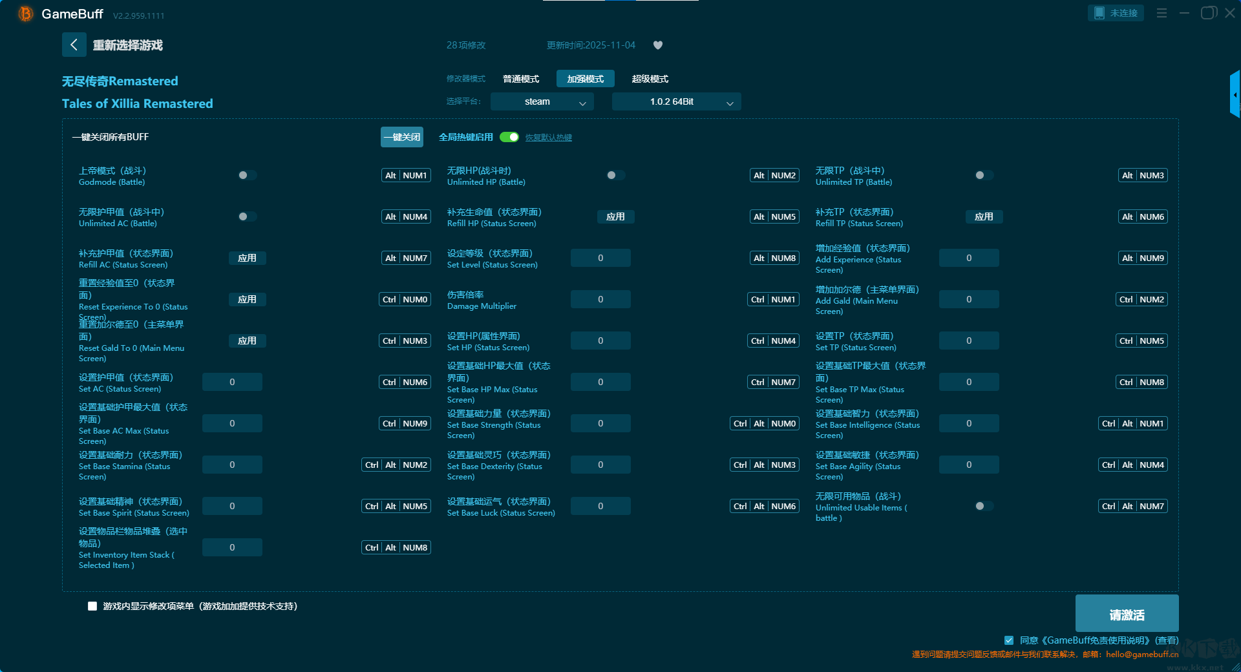Screen dimensions: 1241x672
Task: Click the GameBuff logo icon
Action: pyautogui.click(x=25, y=14)
